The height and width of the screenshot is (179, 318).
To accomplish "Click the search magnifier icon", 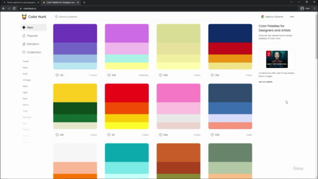I will point(56,16).
